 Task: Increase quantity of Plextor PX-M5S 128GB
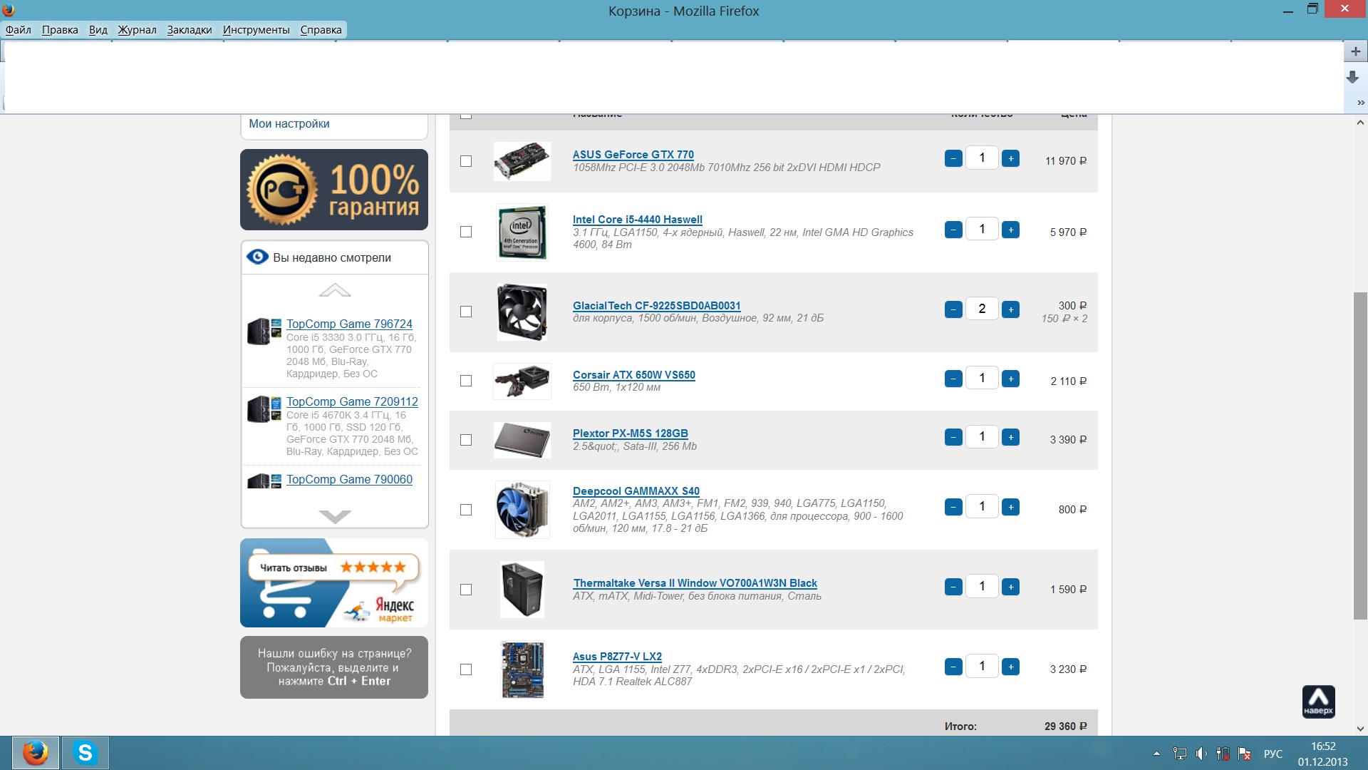1010,437
